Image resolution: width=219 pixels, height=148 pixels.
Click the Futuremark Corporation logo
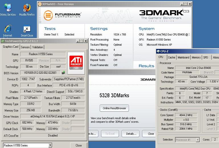coord(62,15)
